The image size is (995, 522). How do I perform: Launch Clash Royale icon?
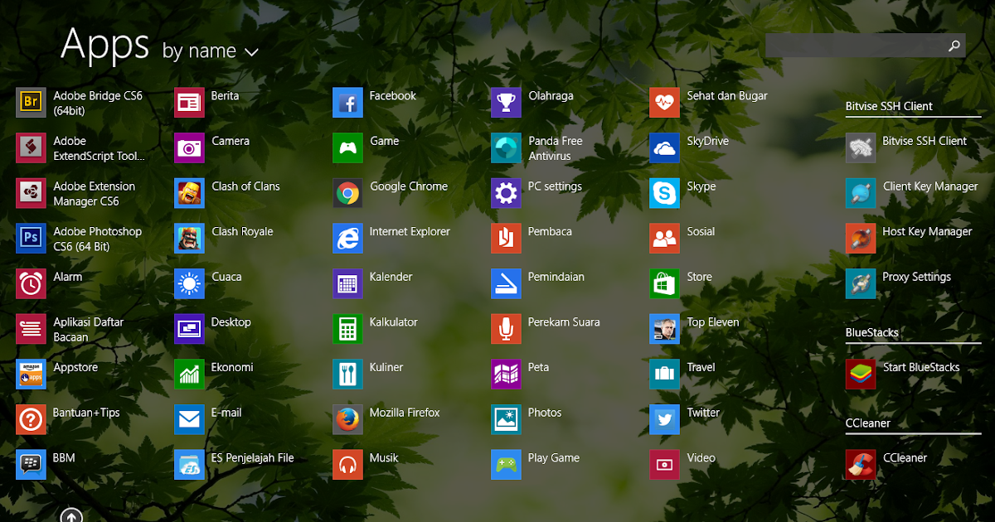click(189, 239)
